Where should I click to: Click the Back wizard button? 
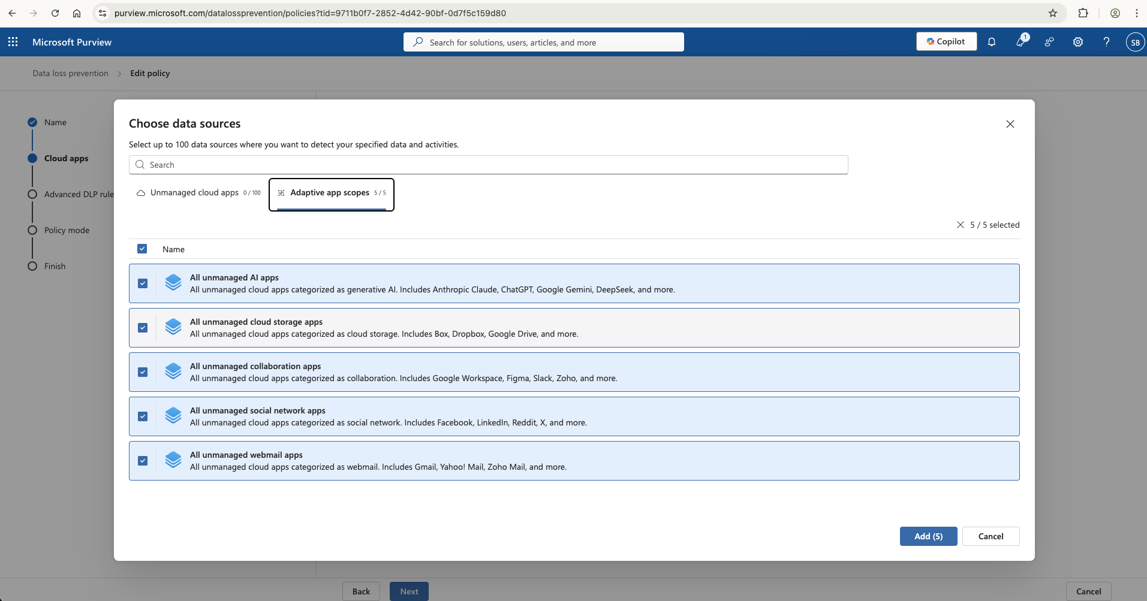361,591
